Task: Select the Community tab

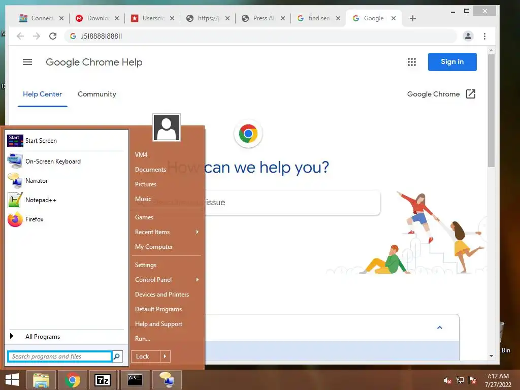Action: (97, 94)
